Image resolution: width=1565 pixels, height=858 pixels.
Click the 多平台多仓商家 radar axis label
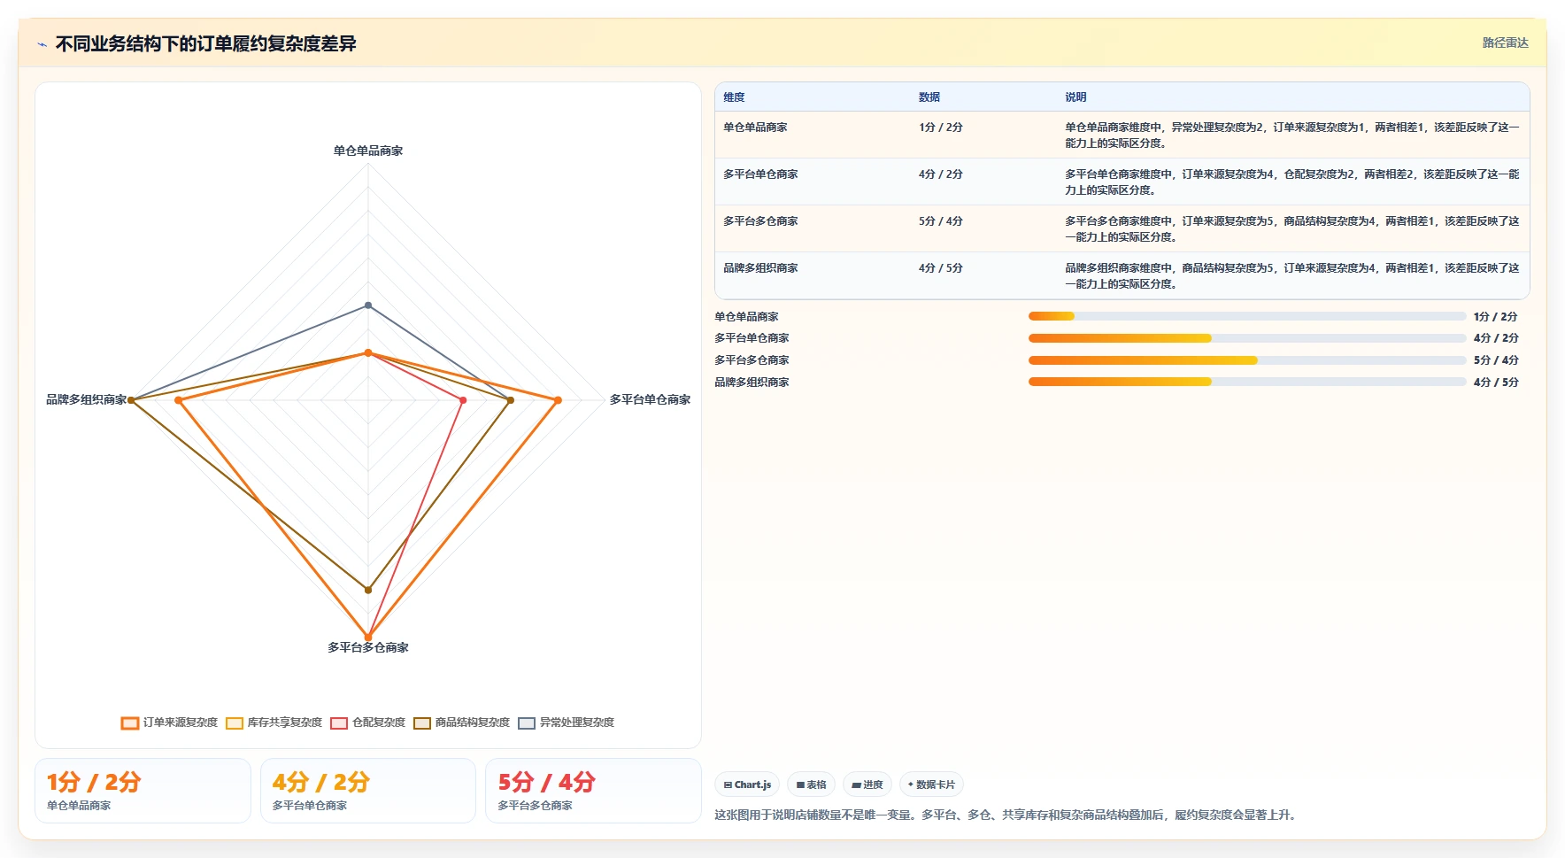pyautogui.click(x=368, y=647)
